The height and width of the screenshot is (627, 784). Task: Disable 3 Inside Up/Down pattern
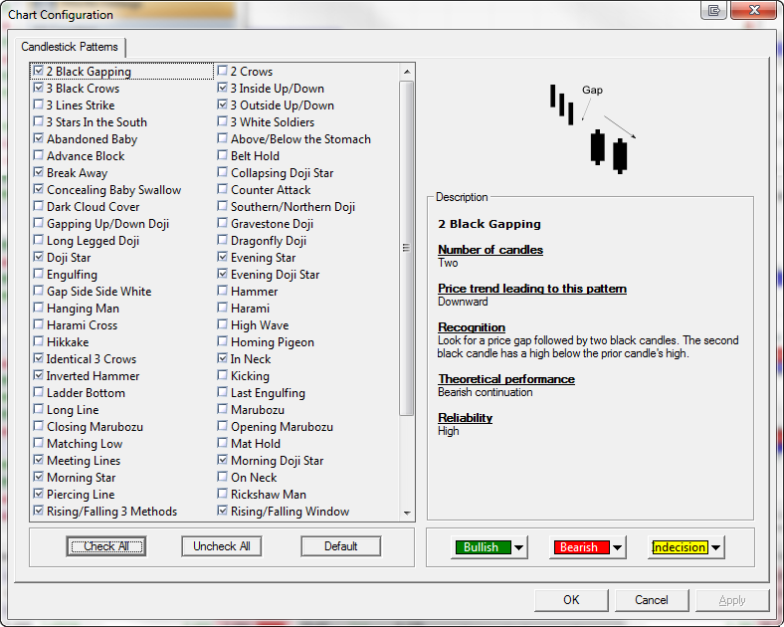click(x=223, y=88)
